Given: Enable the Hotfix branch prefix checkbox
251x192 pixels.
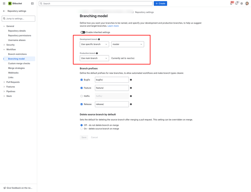Looking at the screenshot, I should click(82, 96).
